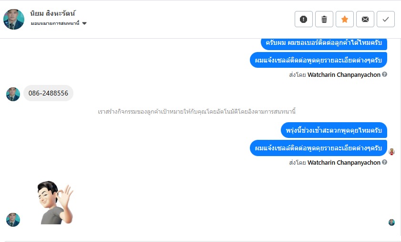Open contact name นิยม สิงหะรัตน์
This screenshot has height=242, width=401.
(53, 13)
